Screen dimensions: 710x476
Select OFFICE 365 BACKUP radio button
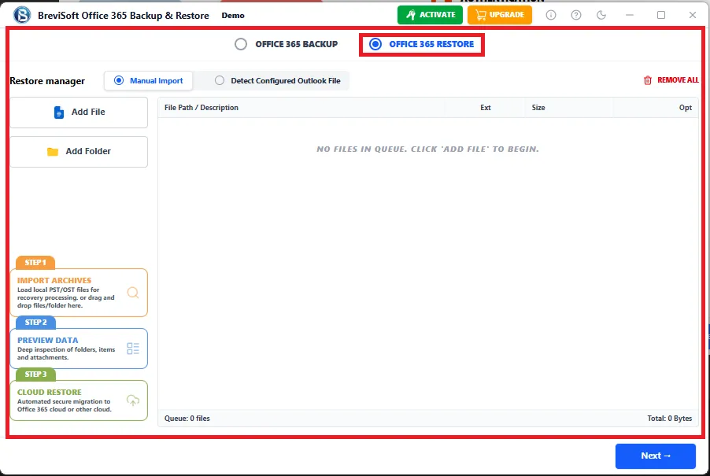pos(287,44)
